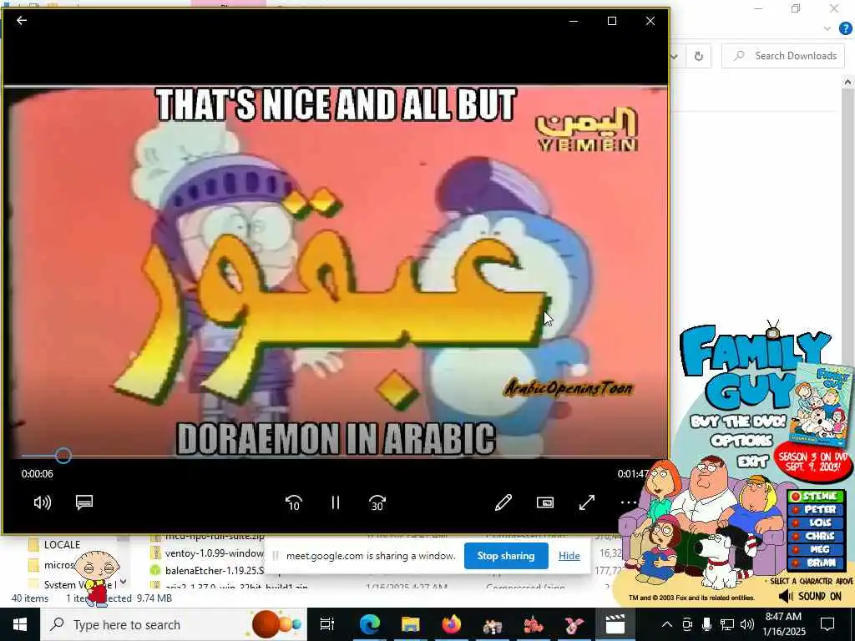Select Chris in Family Guy character list
Screen dimensions: 855x641
(816, 537)
